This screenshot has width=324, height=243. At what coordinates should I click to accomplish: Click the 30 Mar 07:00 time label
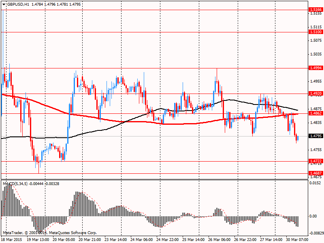click(297, 240)
